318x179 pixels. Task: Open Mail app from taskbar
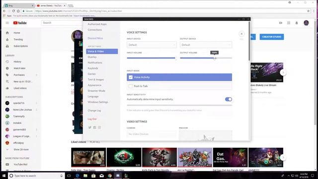pos(101,176)
